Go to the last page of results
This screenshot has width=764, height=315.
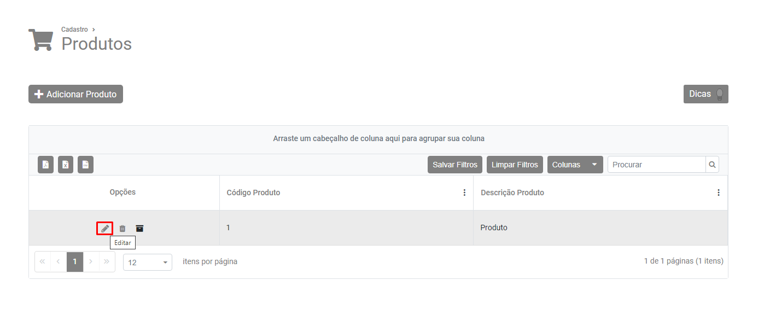coord(107,262)
